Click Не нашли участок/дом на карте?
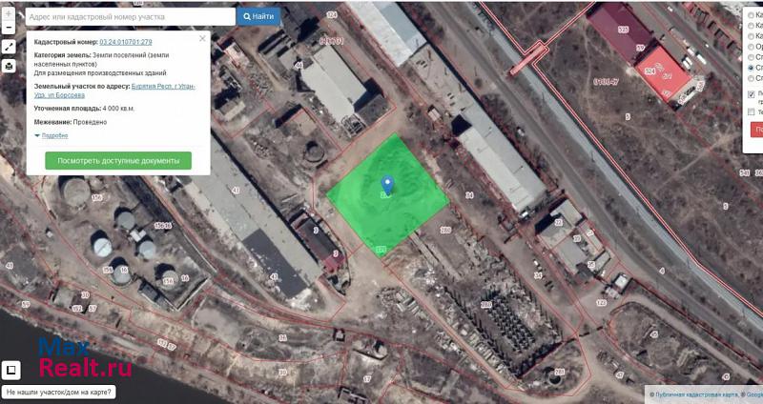 (x=59, y=392)
